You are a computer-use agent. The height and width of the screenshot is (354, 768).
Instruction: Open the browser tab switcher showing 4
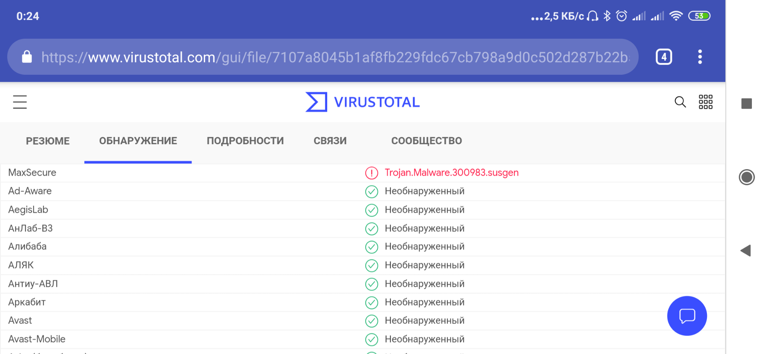pyautogui.click(x=664, y=57)
